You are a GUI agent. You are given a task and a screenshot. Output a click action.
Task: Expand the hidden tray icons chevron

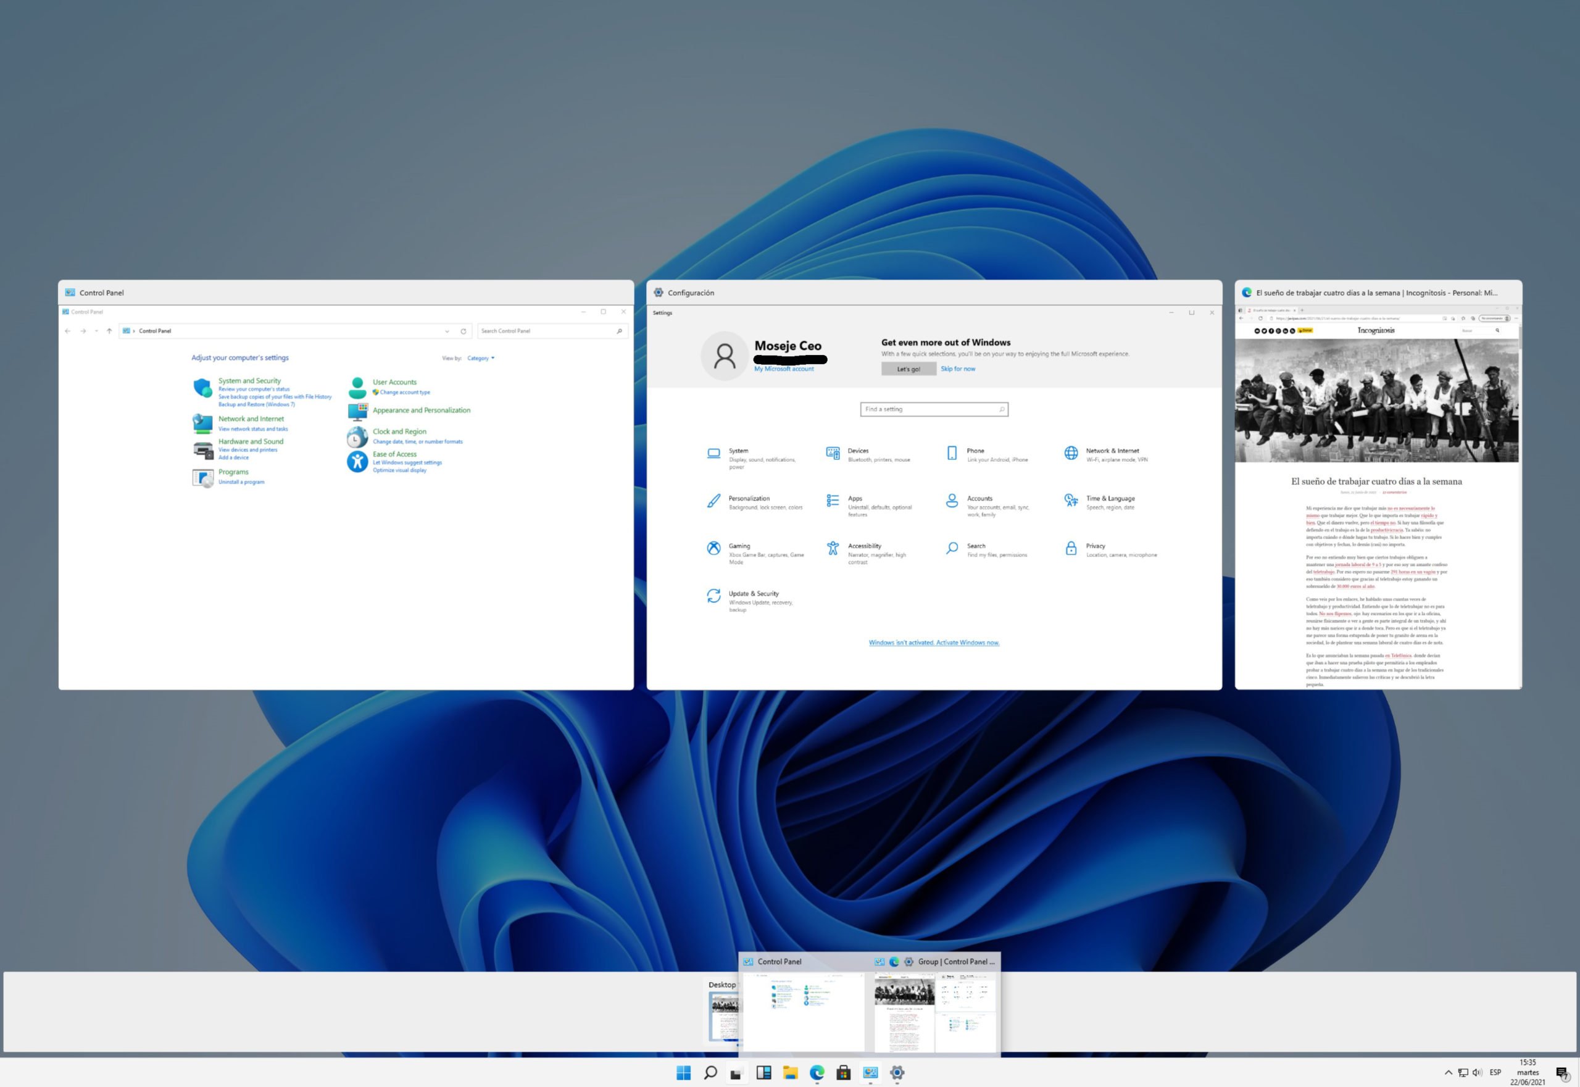[x=1448, y=1073]
